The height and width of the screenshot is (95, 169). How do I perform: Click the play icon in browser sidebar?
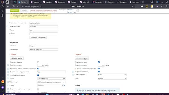tap(3, 15)
